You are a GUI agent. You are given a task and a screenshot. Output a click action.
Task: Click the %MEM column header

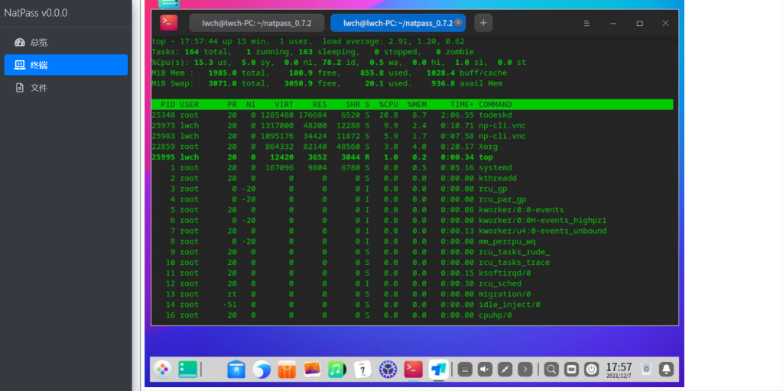click(417, 105)
